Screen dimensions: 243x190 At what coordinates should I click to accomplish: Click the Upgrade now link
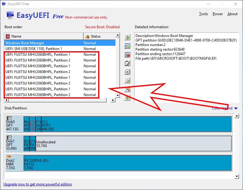pos(38,184)
